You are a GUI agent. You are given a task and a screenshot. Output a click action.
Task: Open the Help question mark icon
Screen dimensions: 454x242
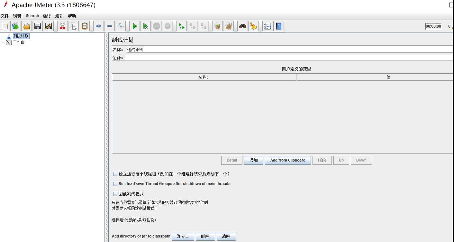279,26
